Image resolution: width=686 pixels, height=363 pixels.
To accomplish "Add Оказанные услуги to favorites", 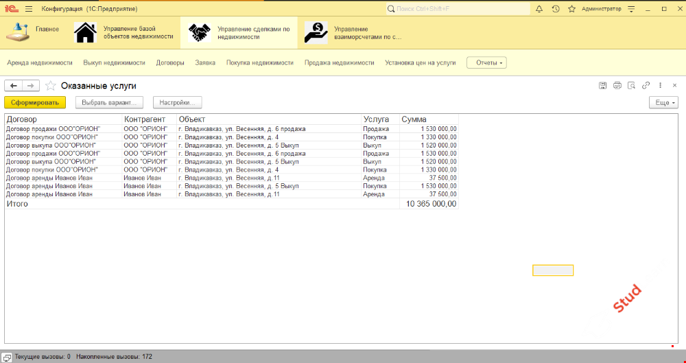I will click(50, 86).
